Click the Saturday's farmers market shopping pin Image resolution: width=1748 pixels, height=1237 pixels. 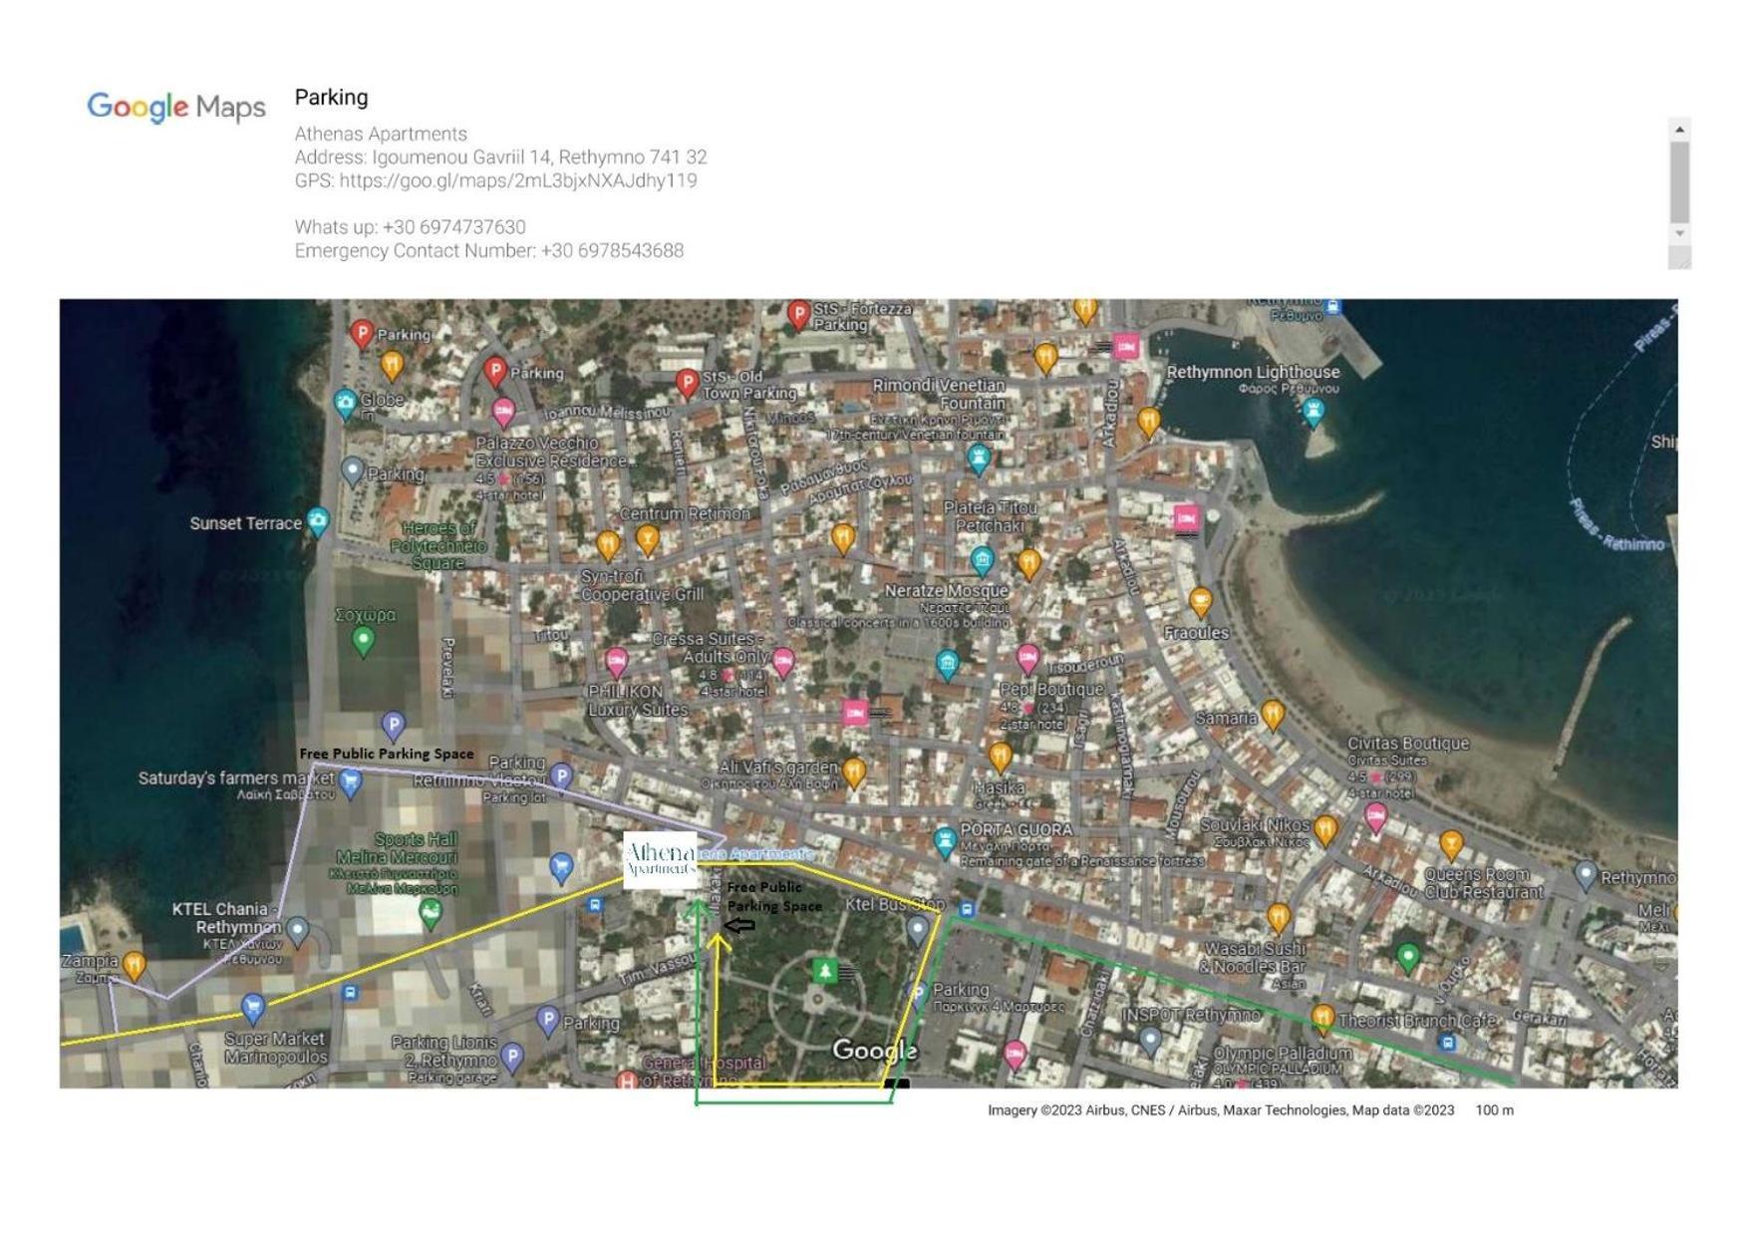tap(350, 781)
